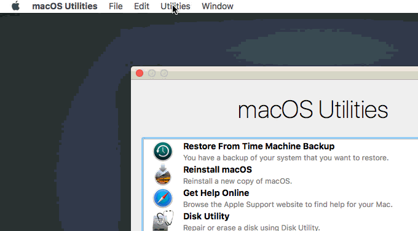This screenshot has height=231, width=418.
Task: Click 'Reinstall a new copy of macOS' text
Action: [x=237, y=181]
